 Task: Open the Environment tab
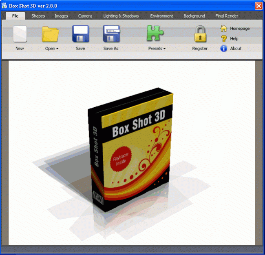coord(161,16)
